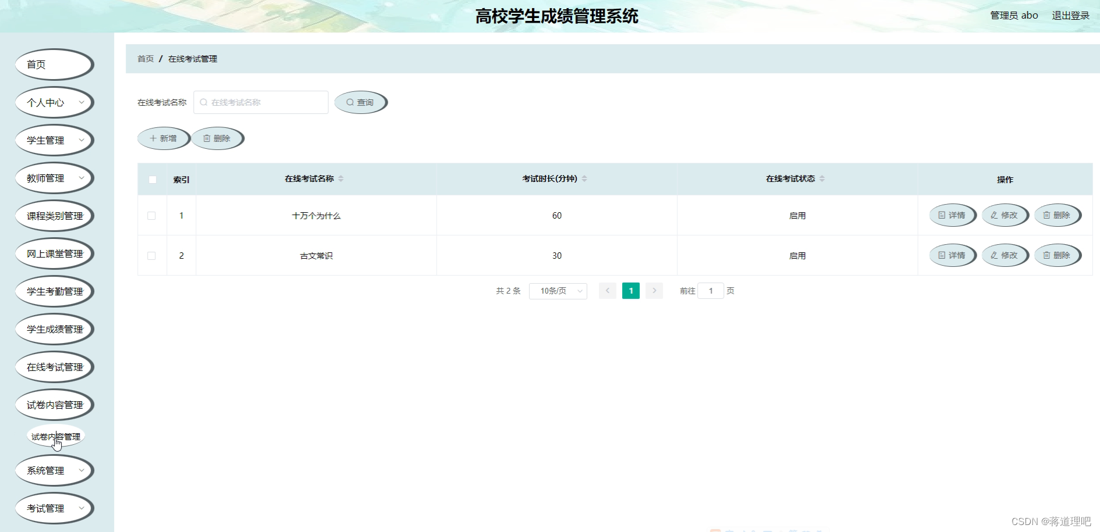Click the sort arrows on 考试时长(分钟) column
Viewport: 1100px width, 532px height.
click(x=585, y=178)
